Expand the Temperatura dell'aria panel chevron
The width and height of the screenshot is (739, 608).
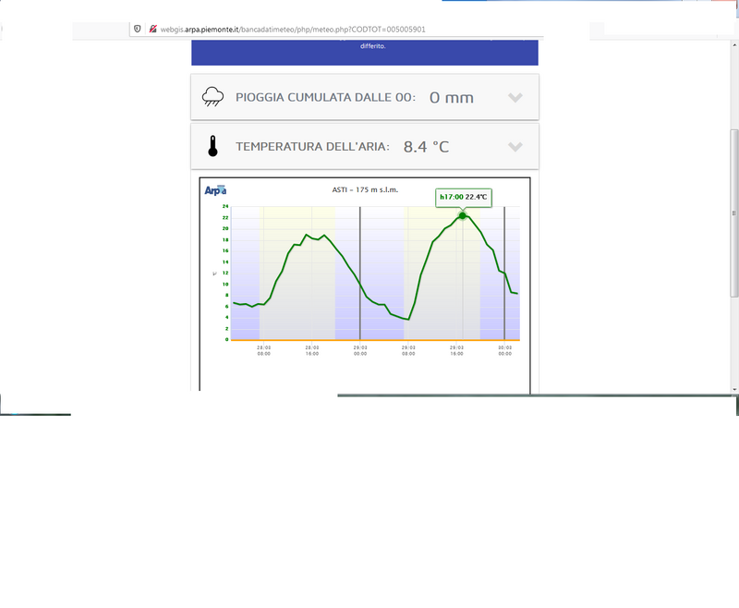(x=515, y=147)
